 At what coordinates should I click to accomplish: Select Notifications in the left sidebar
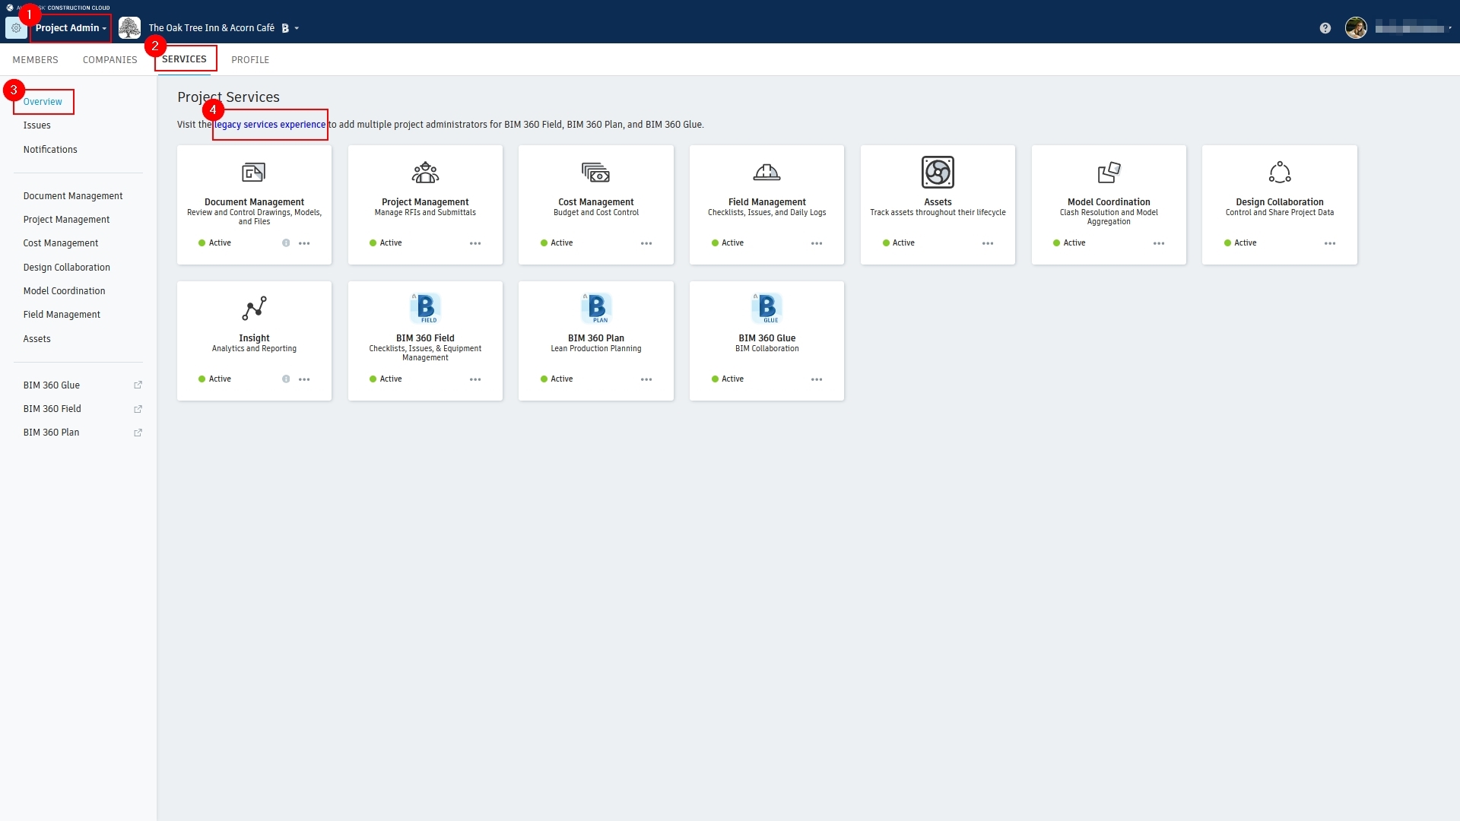(x=50, y=150)
